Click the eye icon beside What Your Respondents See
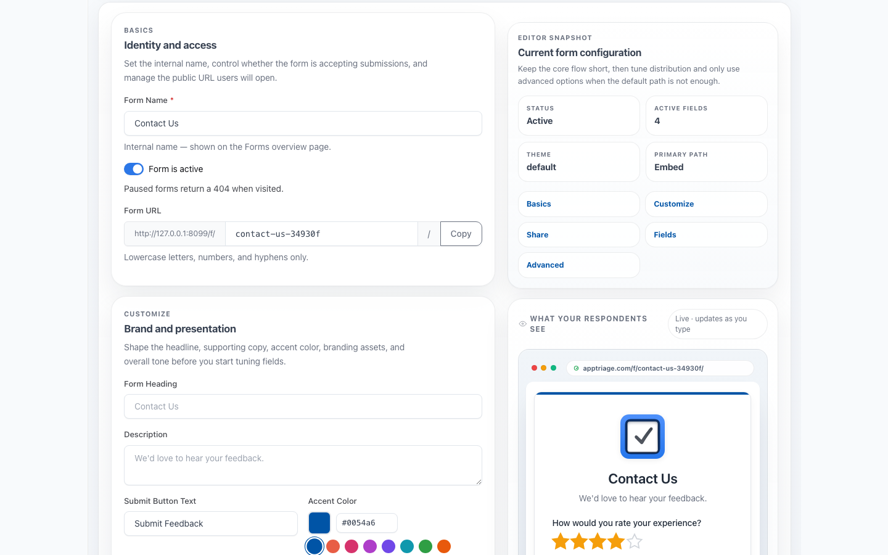Screen dimensions: 888x555 tap(523, 324)
